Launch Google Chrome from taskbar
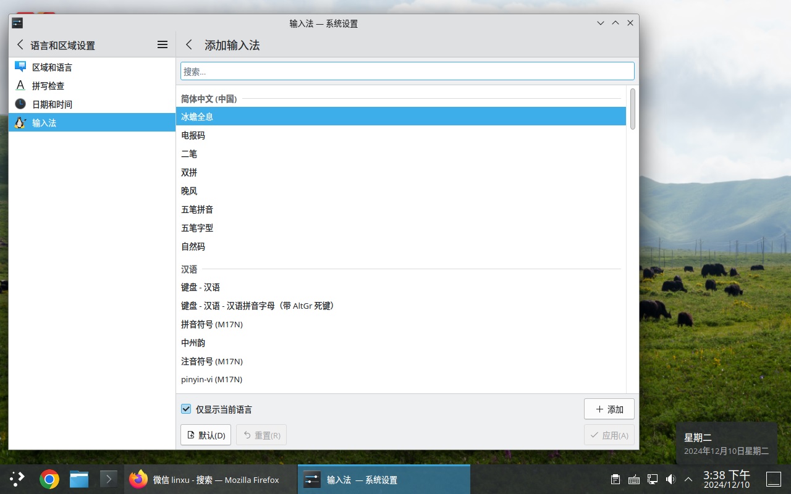791x494 pixels. click(x=49, y=479)
